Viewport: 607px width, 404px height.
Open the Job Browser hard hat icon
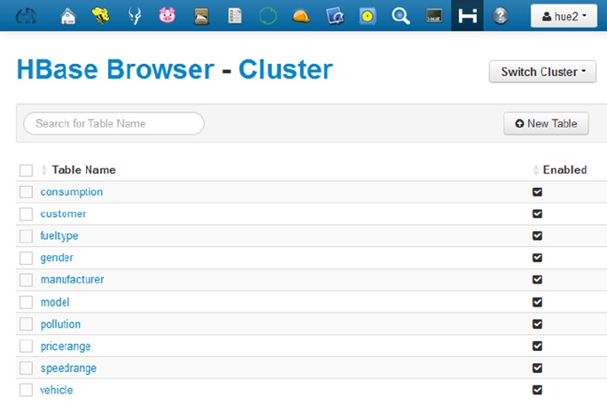point(301,16)
